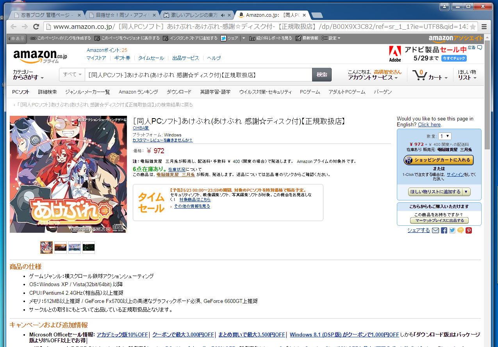Open the Chrome hamburger menu
This screenshot has height=347, width=498.
484,27
